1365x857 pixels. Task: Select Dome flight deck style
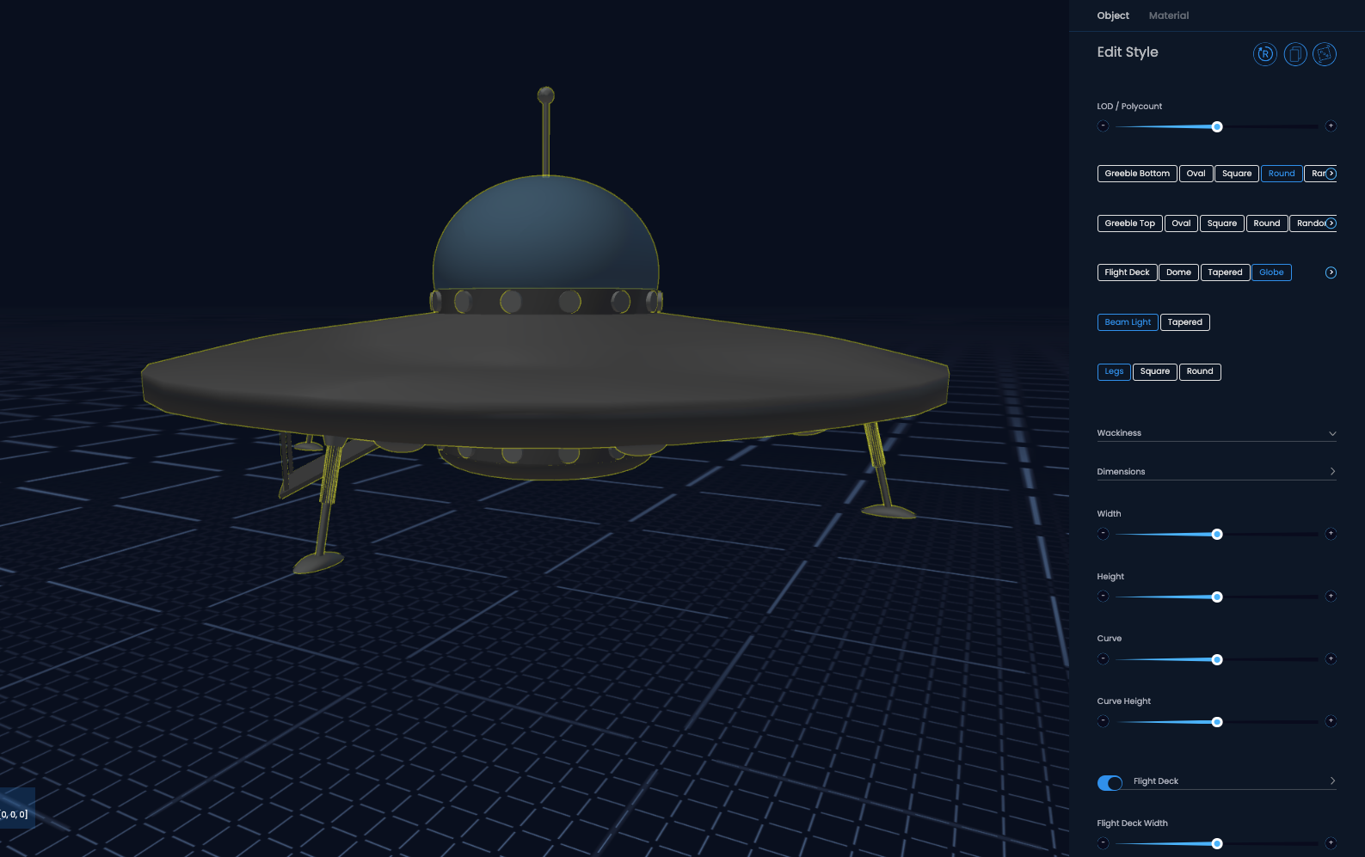(1178, 272)
